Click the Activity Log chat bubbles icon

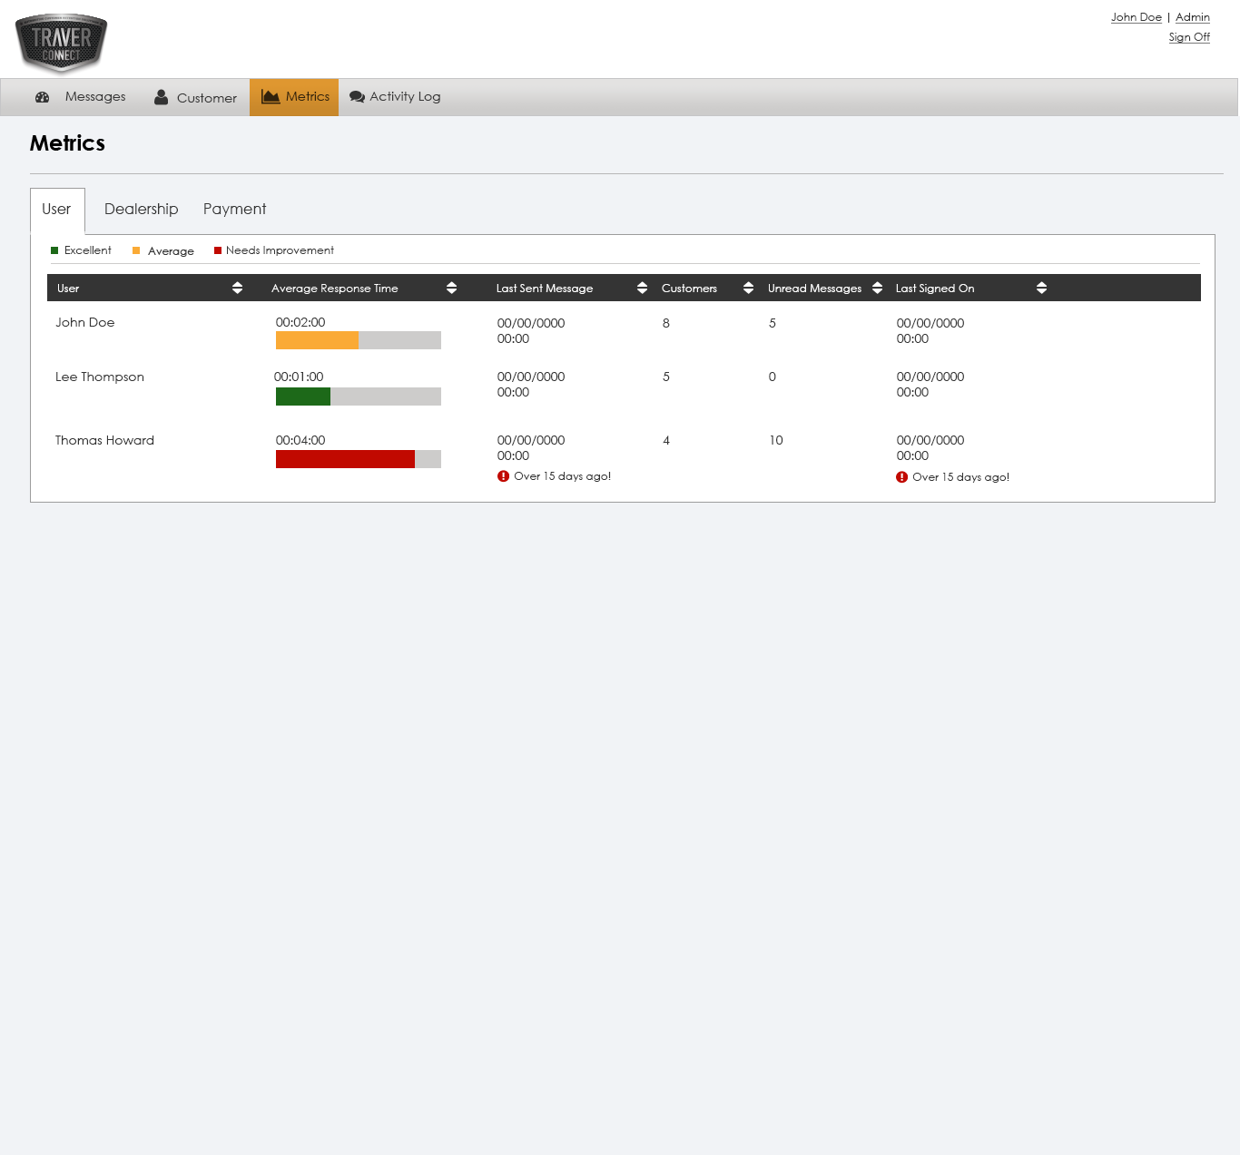[x=357, y=97]
